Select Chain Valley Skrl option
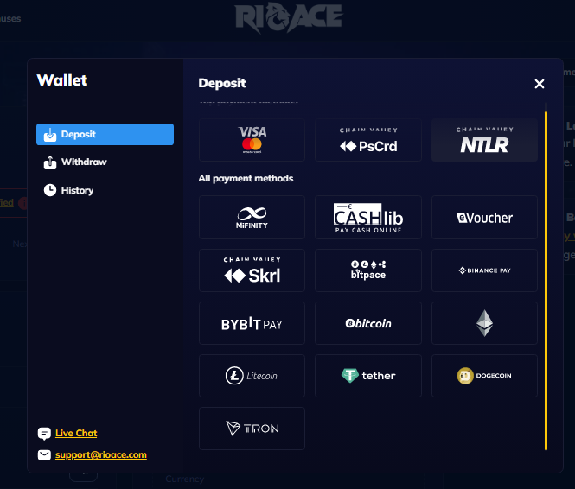The image size is (575, 489). coord(252,270)
